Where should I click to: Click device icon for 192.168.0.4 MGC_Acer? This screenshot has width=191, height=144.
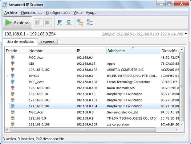tap(13, 57)
